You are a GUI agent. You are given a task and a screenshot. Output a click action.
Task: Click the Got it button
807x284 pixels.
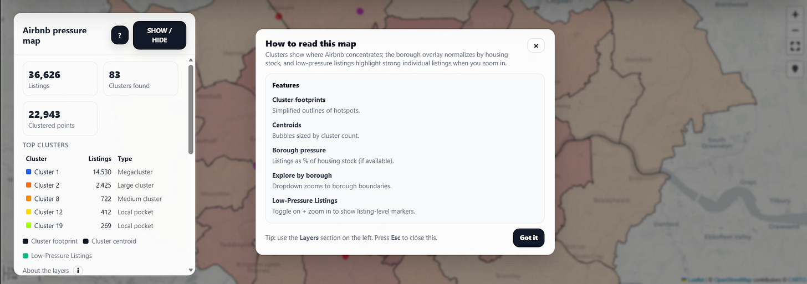pyautogui.click(x=529, y=237)
